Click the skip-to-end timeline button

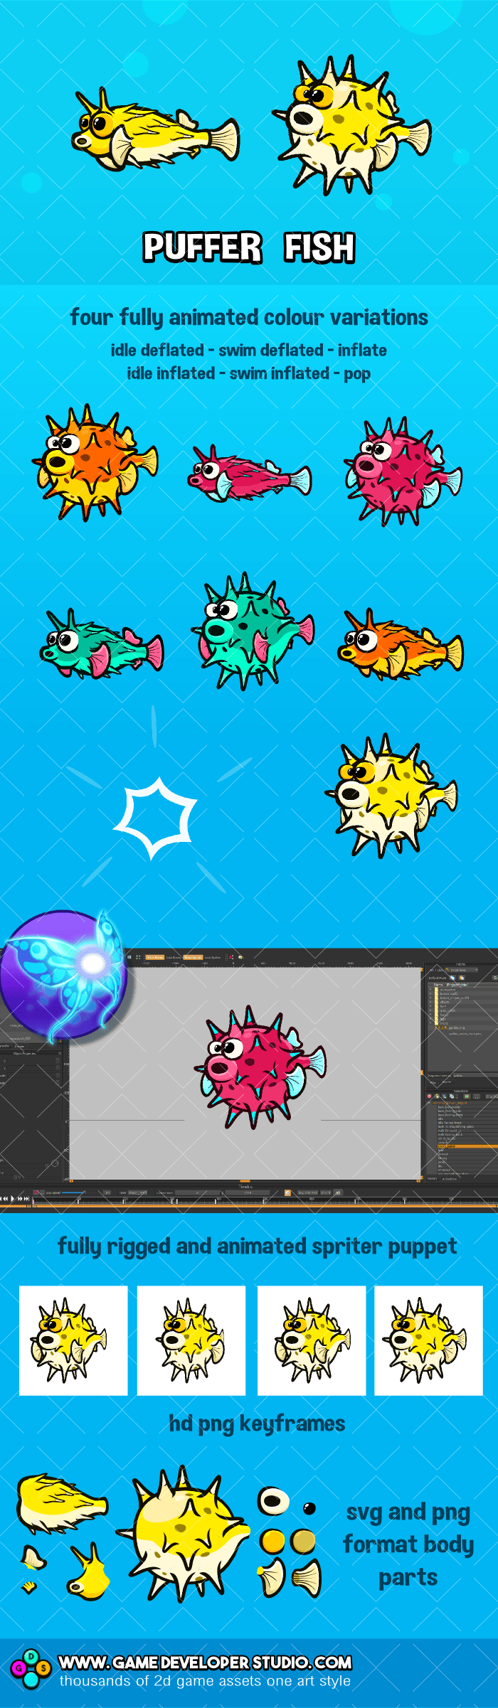pos(27,1198)
